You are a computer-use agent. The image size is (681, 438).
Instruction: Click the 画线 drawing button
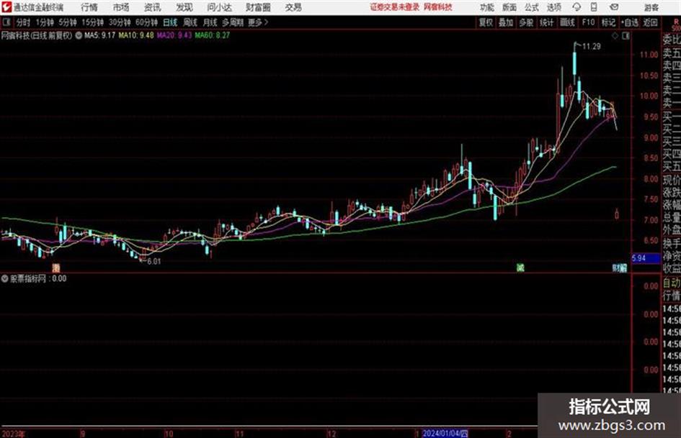click(567, 22)
